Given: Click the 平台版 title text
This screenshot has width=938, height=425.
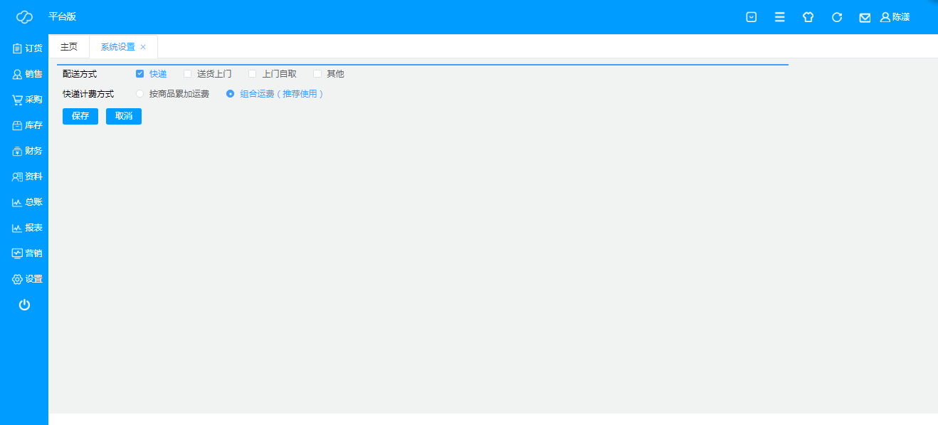Looking at the screenshot, I should click(63, 16).
